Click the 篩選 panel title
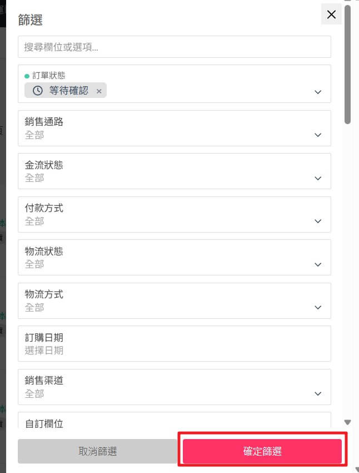 click(30, 20)
